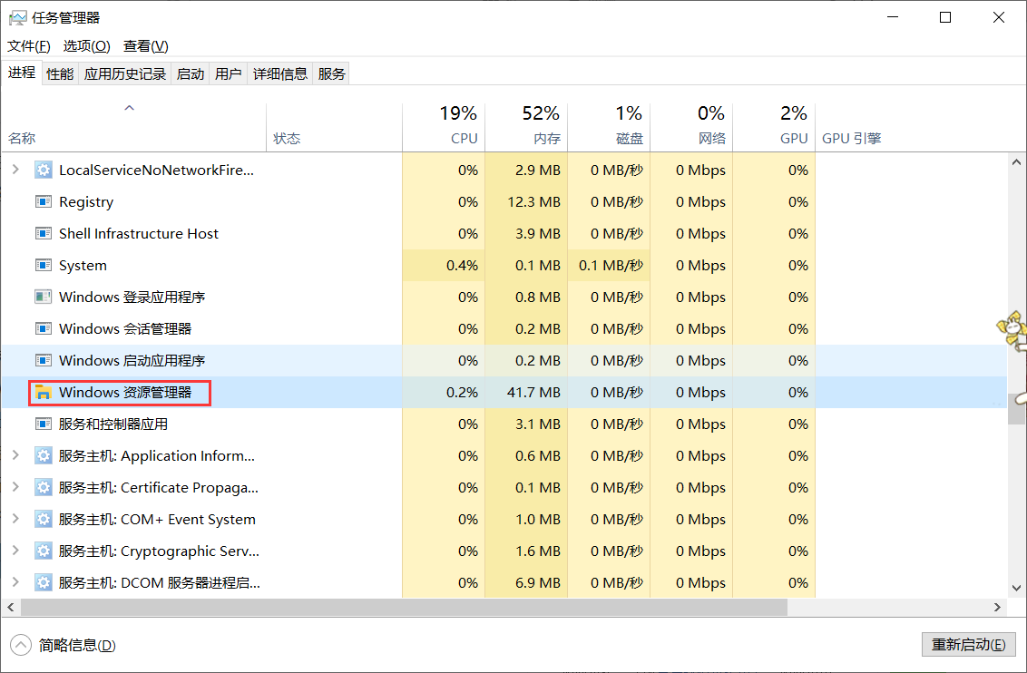Click the 6.9 MB memory value
This screenshot has height=673, width=1027.
538,583
